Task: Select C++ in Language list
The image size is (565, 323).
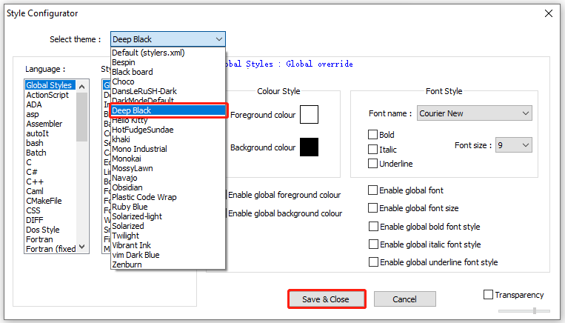Action: tap(50, 182)
